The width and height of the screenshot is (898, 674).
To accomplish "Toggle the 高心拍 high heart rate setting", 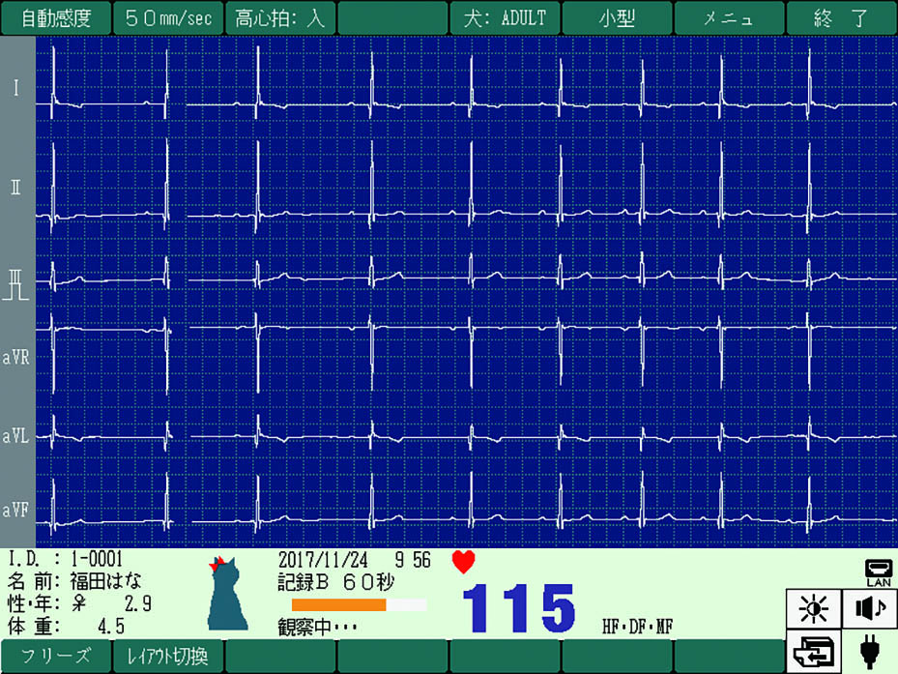I will pyautogui.click(x=280, y=18).
